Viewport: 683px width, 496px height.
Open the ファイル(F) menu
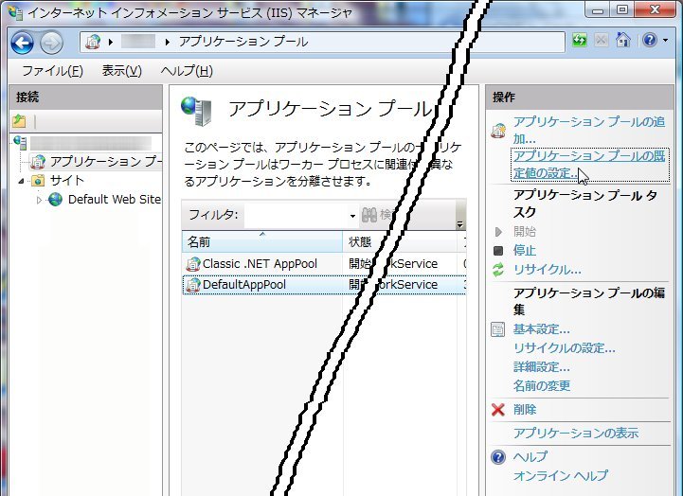[52, 72]
